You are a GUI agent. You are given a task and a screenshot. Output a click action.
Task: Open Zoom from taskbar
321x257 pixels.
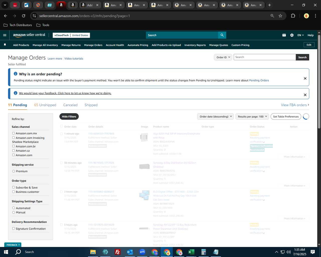click(x=142, y=252)
